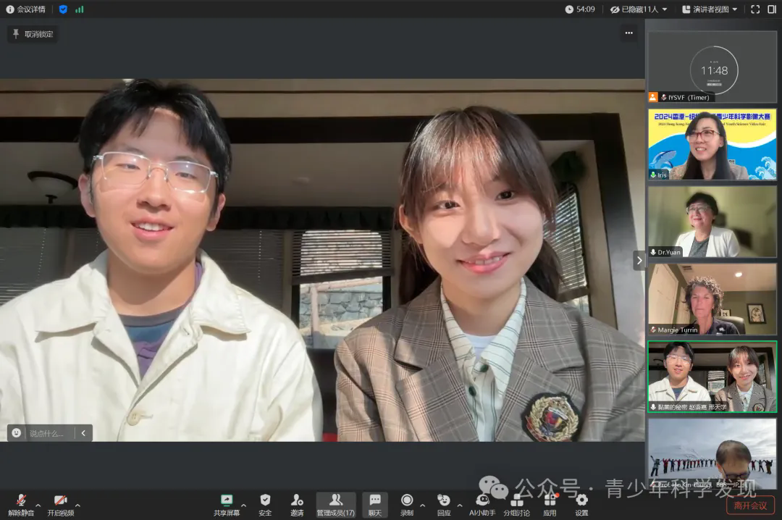Collapse the participant strip with arrow
This screenshot has width=782, height=520.
(x=639, y=261)
